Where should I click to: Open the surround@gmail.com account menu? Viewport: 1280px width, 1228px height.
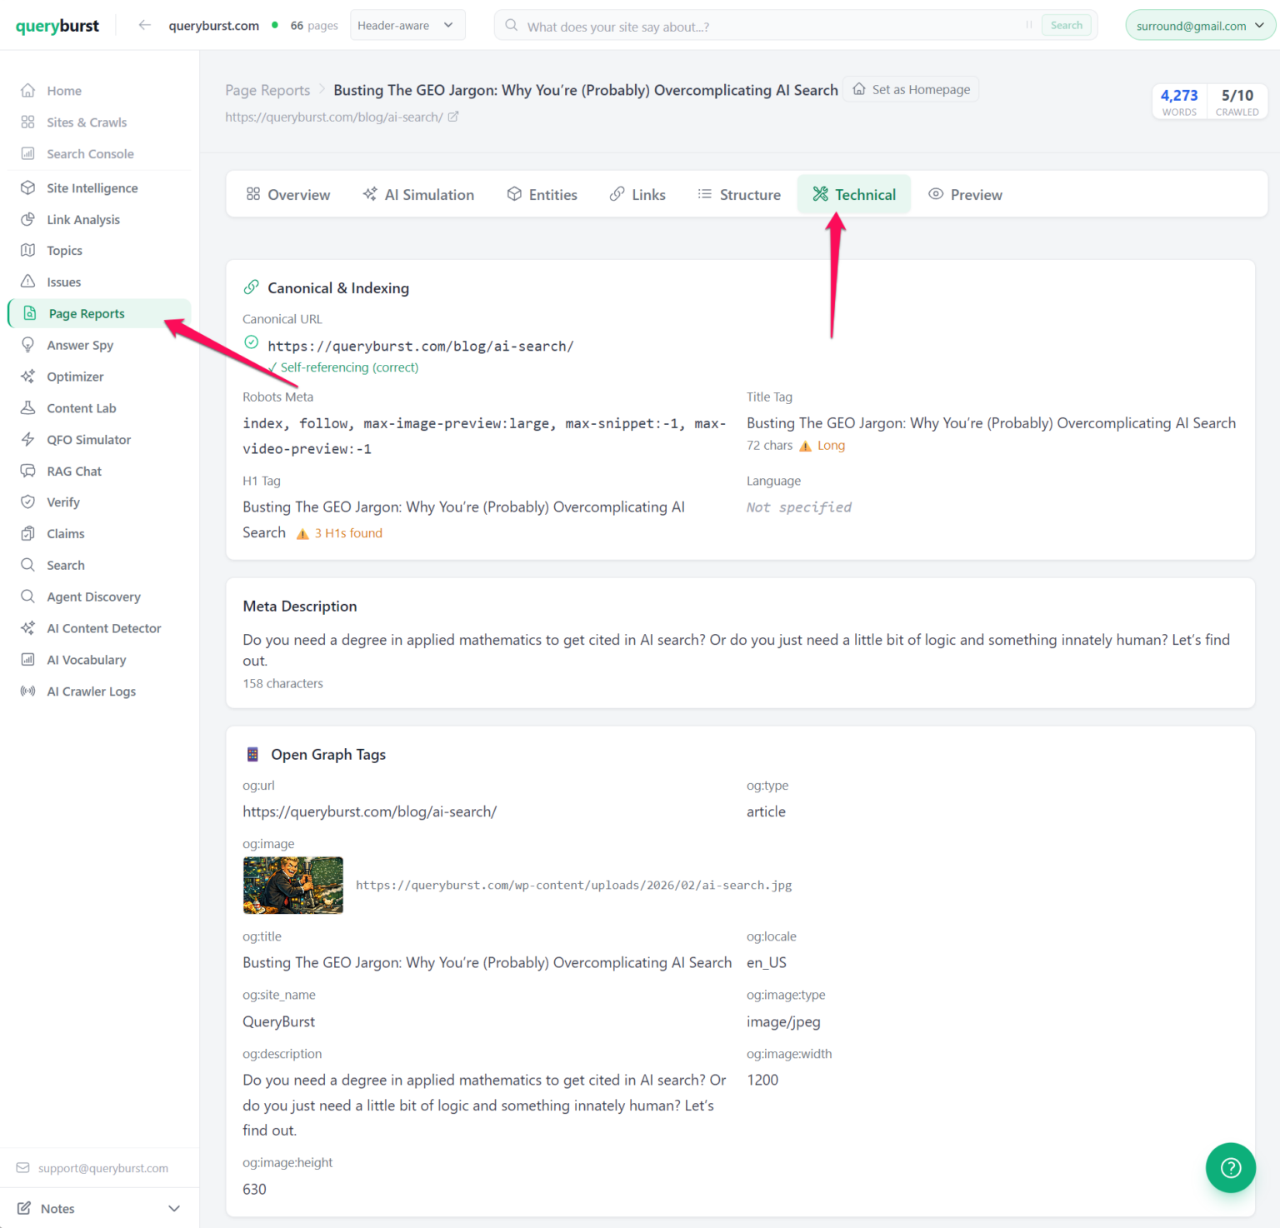tap(1200, 26)
